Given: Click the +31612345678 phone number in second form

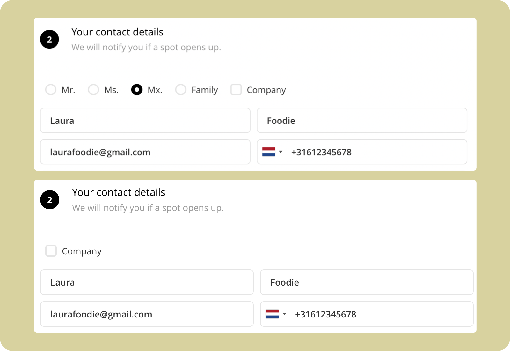Looking at the screenshot, I should click(x=325, y=314).
